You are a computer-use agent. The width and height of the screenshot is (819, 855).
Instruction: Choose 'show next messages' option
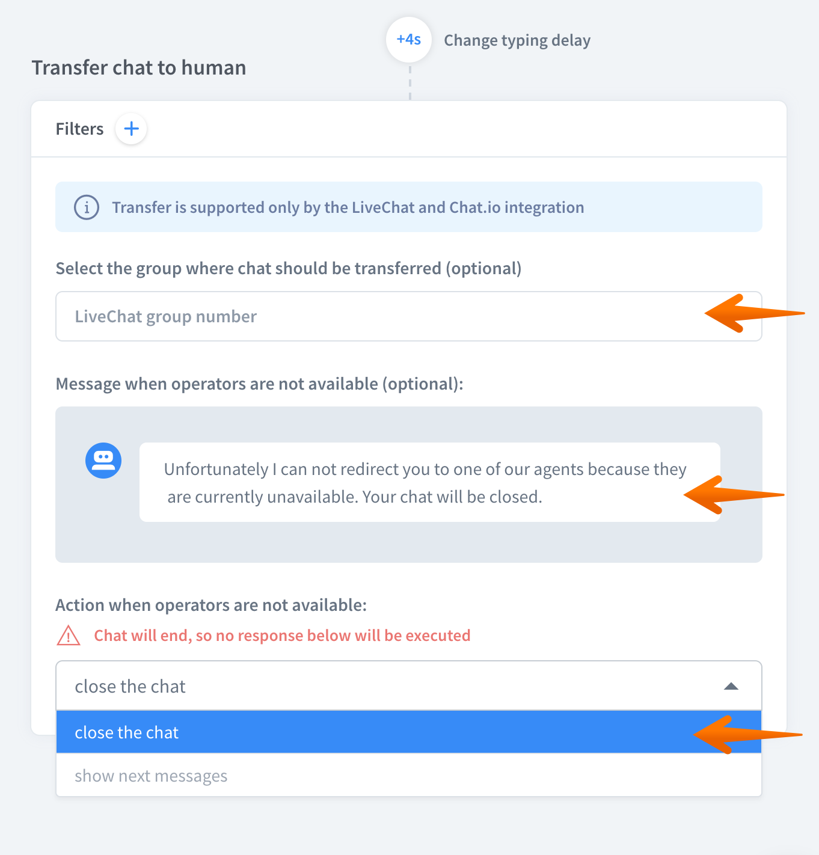152,776
